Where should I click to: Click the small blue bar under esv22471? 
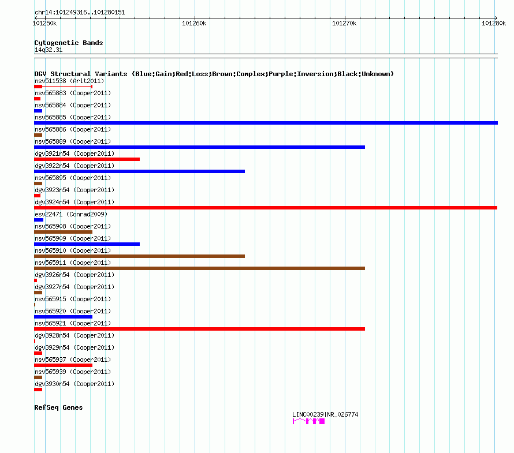point(39,220)
